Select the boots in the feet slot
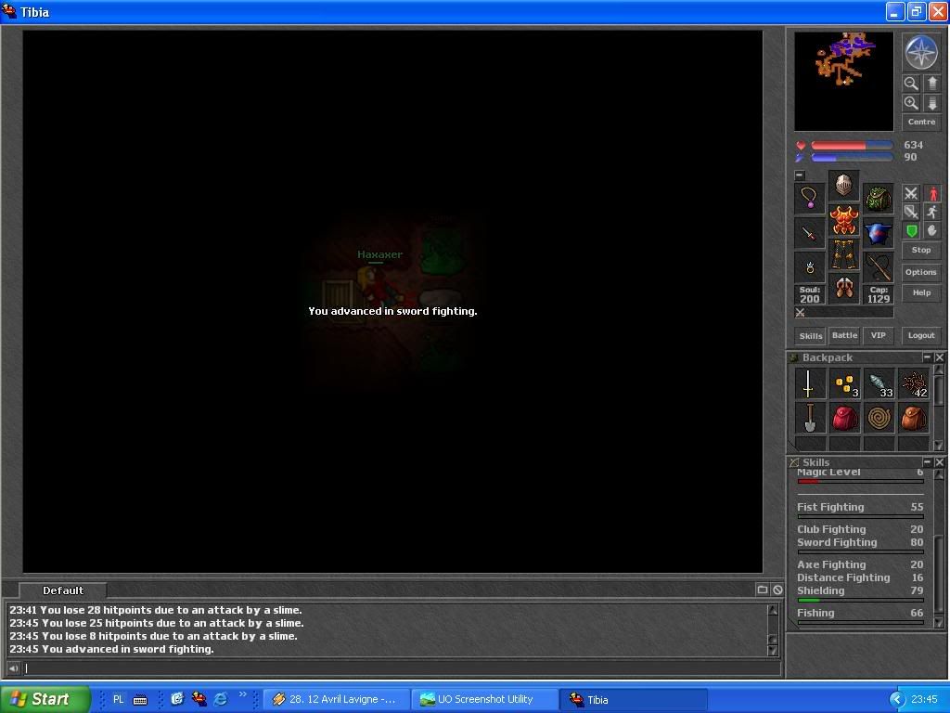 pos(844,289)
